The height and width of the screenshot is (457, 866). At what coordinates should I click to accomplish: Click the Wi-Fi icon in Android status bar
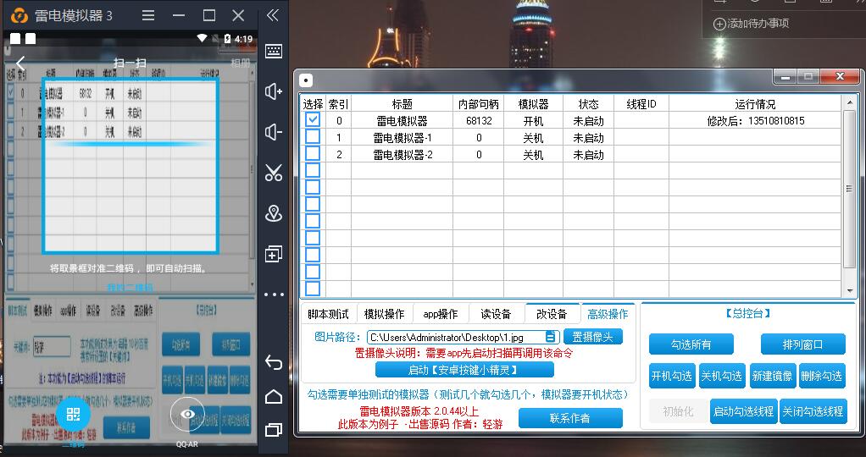203,39
